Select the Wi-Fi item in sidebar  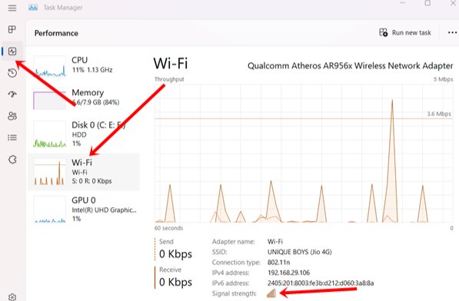pyautogui.click(x=84, y=171)
